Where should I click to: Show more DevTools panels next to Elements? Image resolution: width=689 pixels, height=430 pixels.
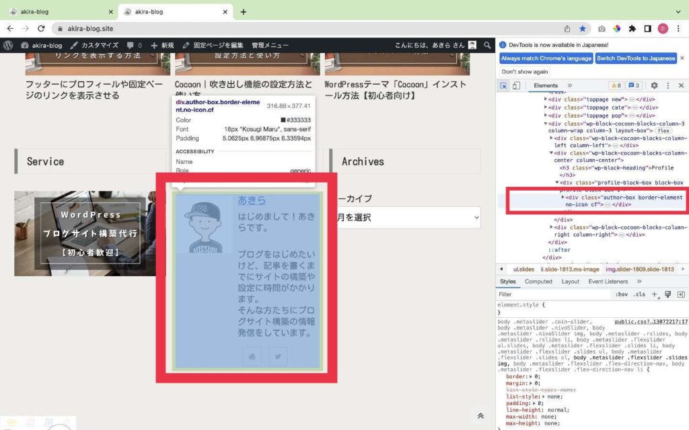(x=570, y=85)
